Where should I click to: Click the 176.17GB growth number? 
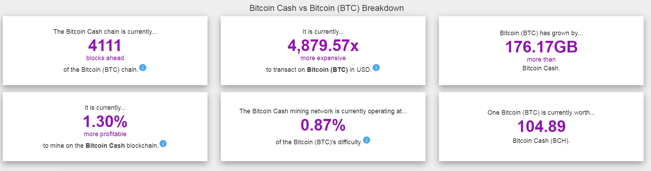coord(541,47)
